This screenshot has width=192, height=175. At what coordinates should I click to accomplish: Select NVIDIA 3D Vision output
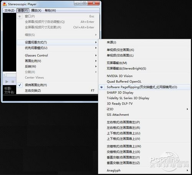point(144,76)
